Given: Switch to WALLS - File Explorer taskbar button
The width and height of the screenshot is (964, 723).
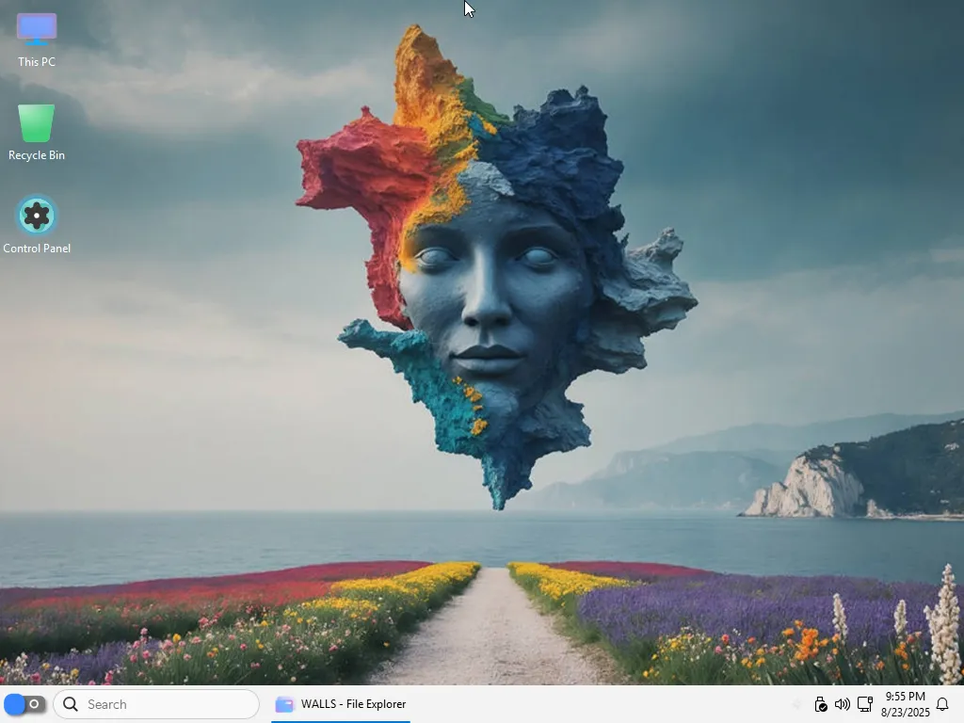Looking at the screenshot, I should click(x=341, y=704).
